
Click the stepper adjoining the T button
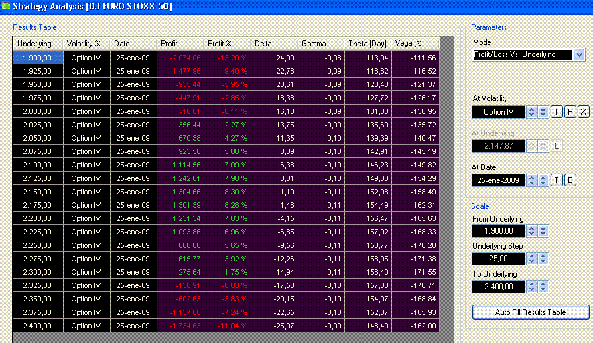tap(543, 180)
